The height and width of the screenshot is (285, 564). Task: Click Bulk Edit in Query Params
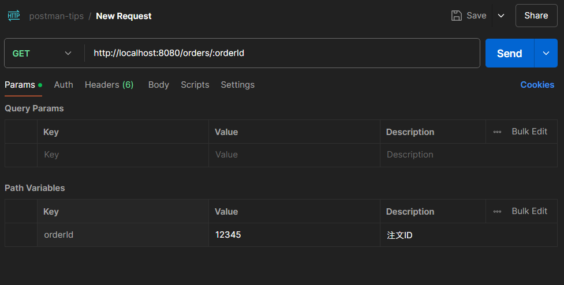[529, 132]
